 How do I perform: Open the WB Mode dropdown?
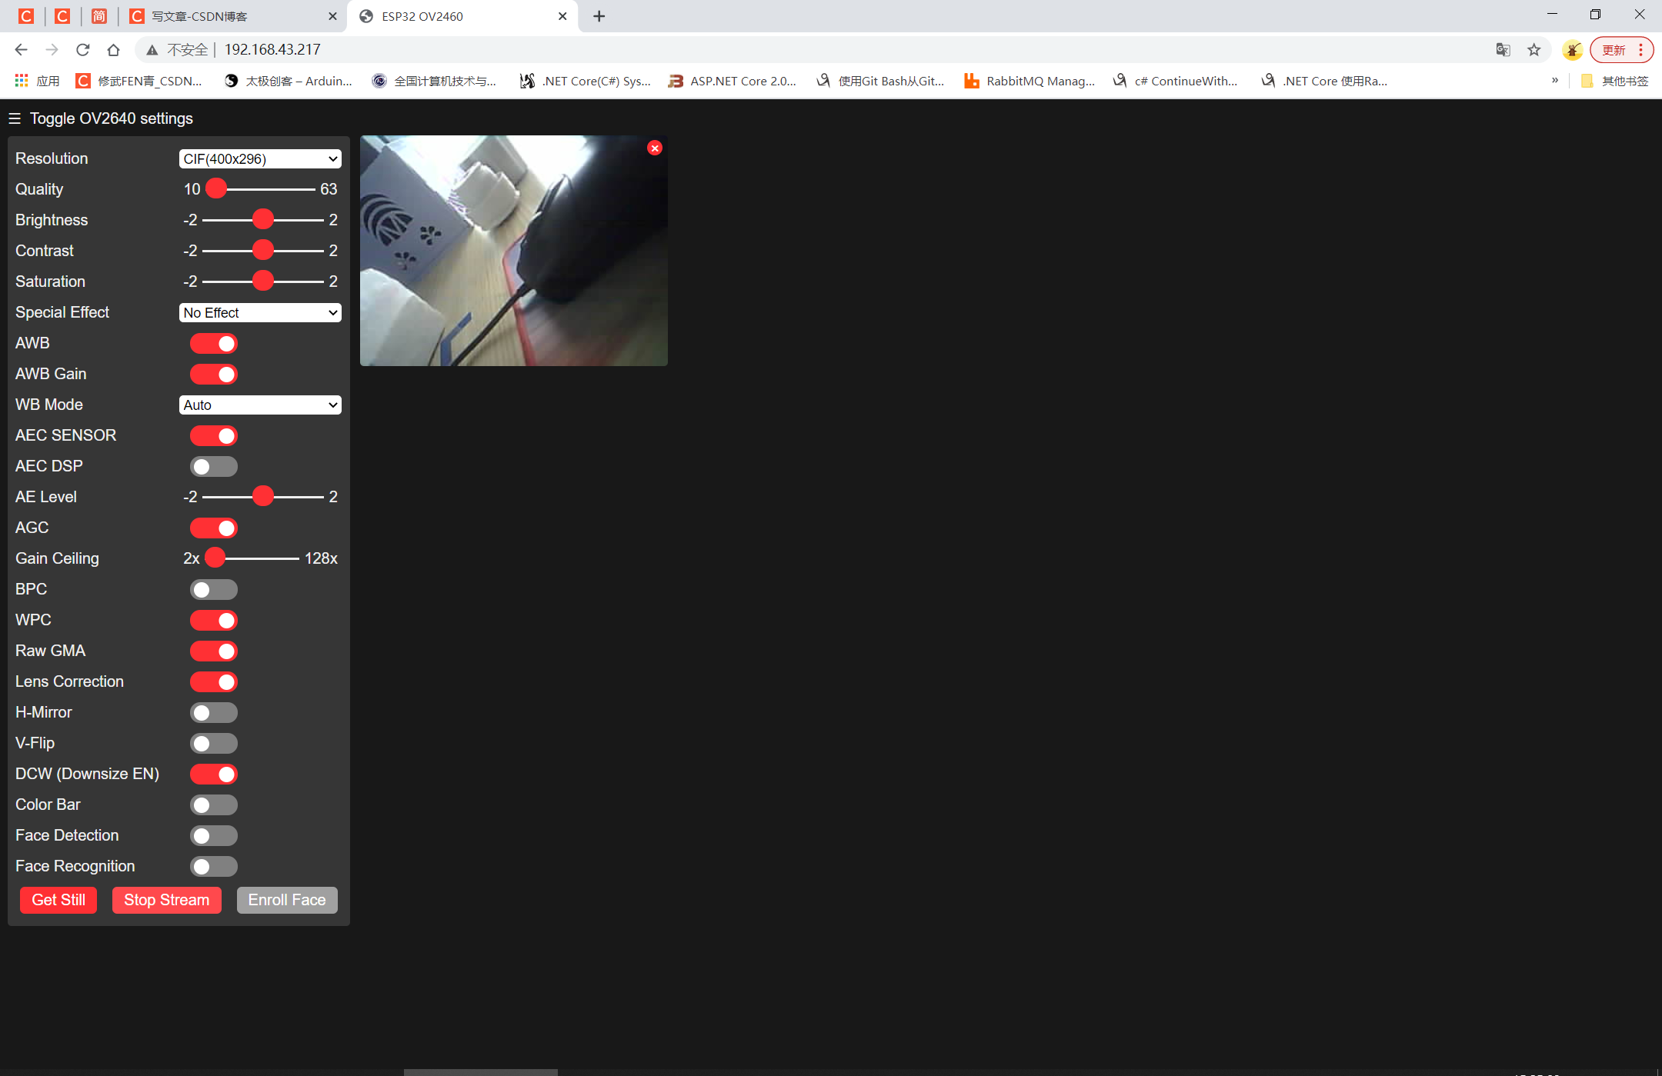(x=260, y=405)
